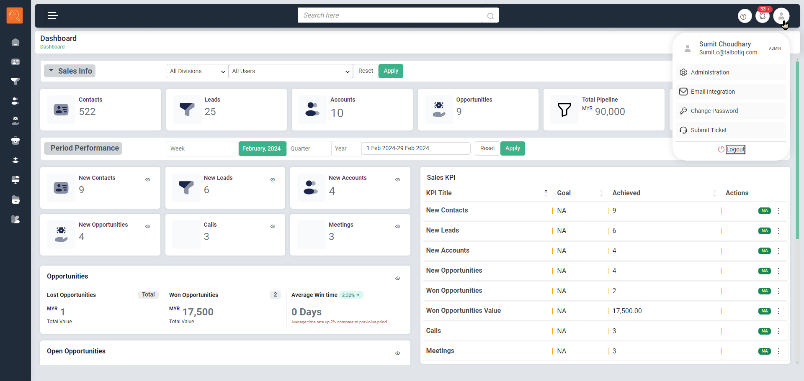Toggle visibility eye on New Contacts card
The image size is (804, 381).
tap(148, 179)
